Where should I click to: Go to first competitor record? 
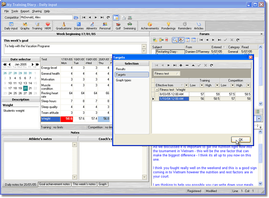(x=84, y=17)
